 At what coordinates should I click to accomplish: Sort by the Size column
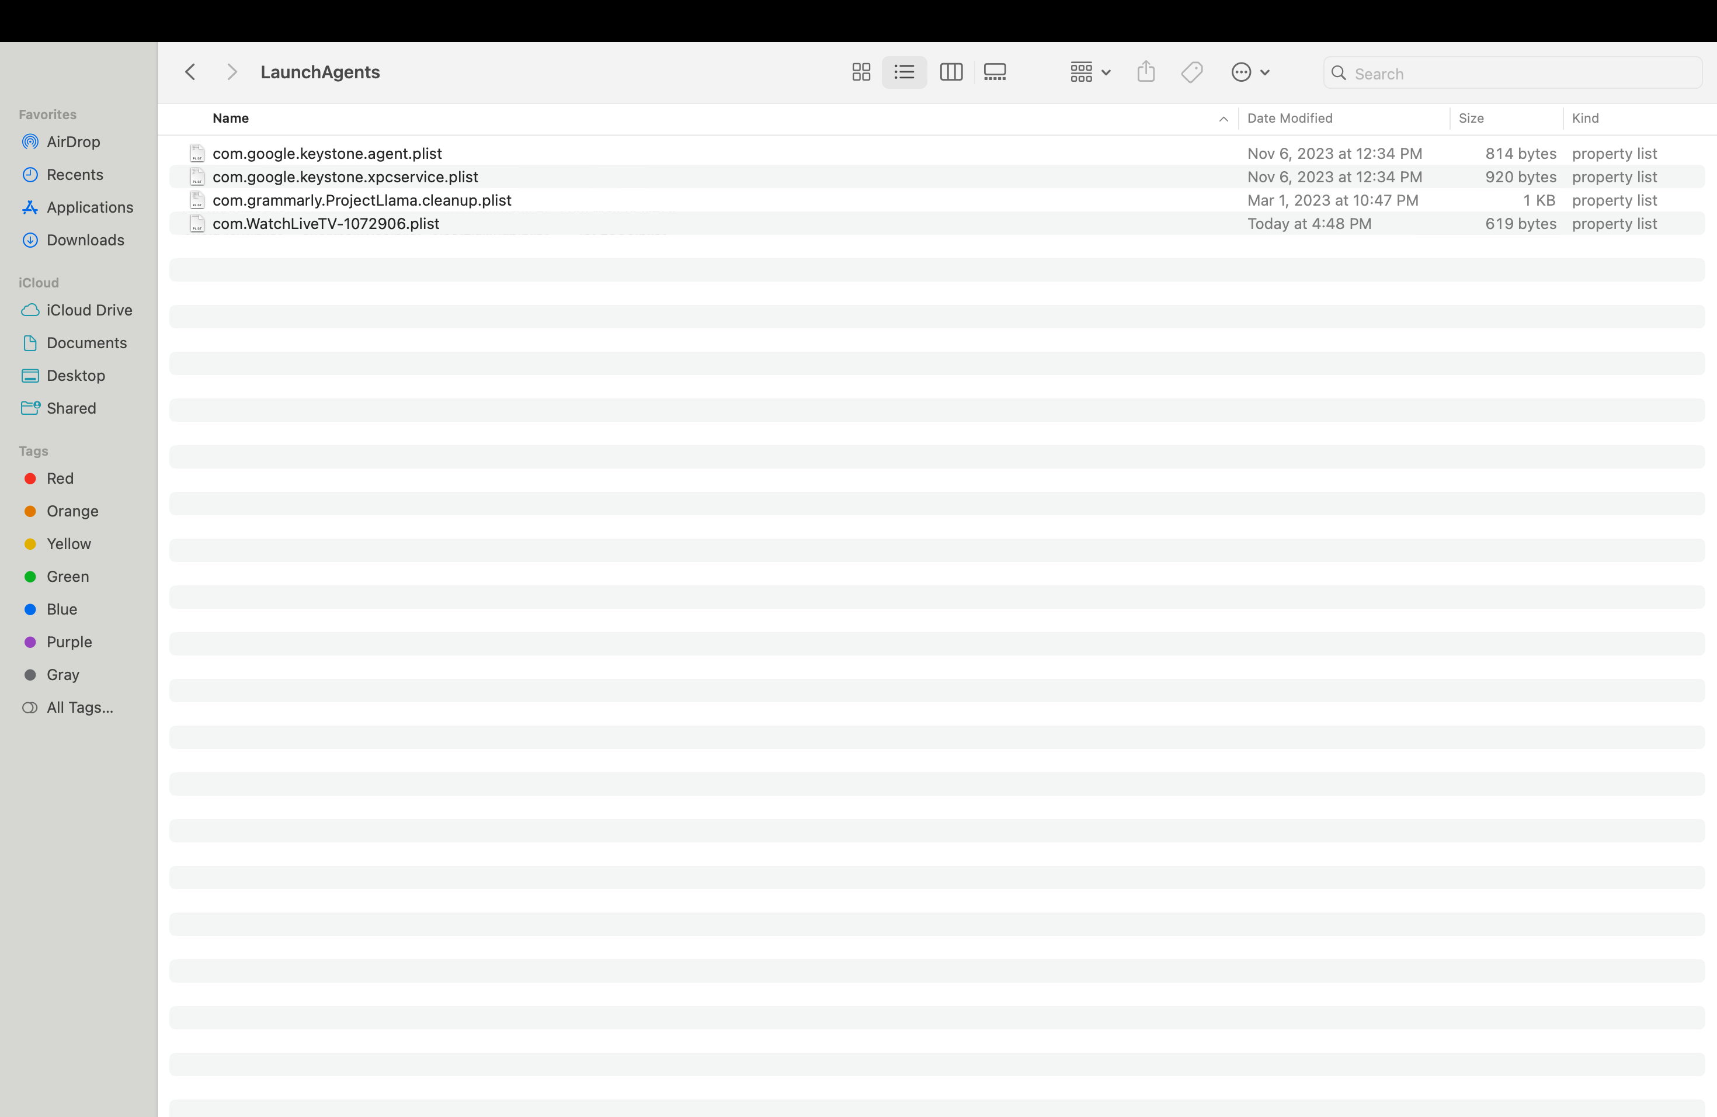pos(1471,119)
